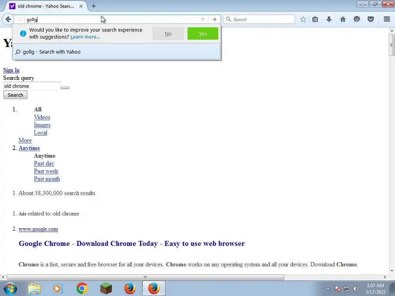Screen dimensions: 395x296
Task: Open the Hello chat smiley icon
Action: [x=357, y=19]
